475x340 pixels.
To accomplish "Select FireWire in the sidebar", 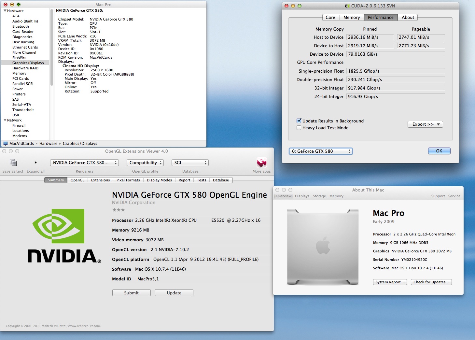I will (x=19, y=58).
